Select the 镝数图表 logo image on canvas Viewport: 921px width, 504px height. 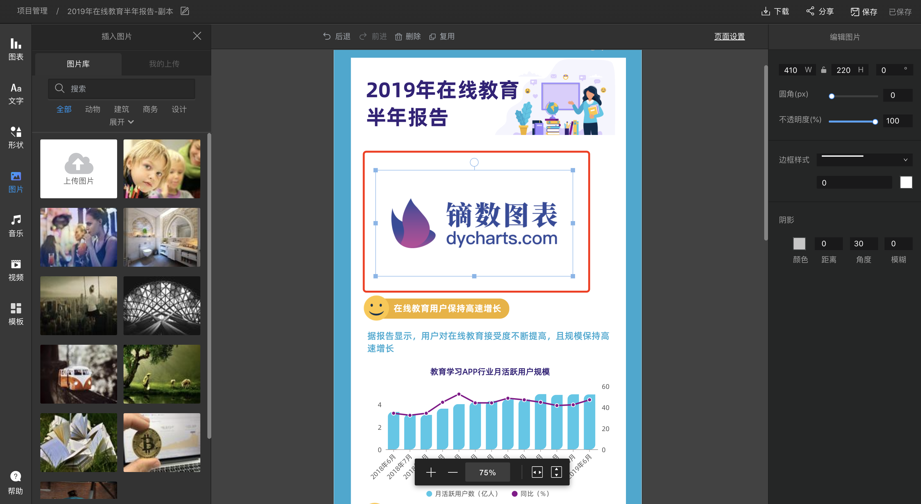tap(474, 223)
